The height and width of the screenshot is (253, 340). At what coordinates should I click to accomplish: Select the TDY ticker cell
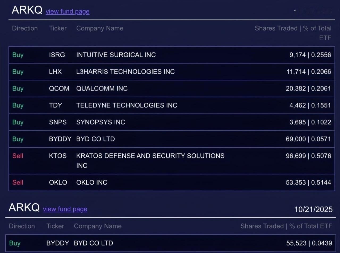click(55, 105)
